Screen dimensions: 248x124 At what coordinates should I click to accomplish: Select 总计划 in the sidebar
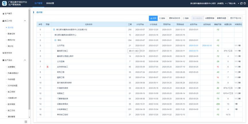coord(10,28)
